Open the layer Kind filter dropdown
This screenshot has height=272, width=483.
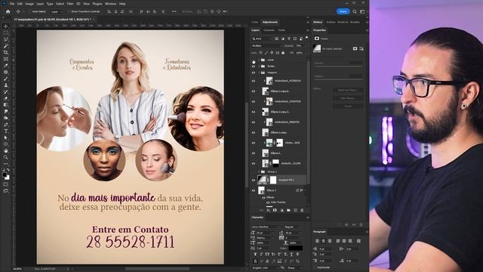point(262,39)
